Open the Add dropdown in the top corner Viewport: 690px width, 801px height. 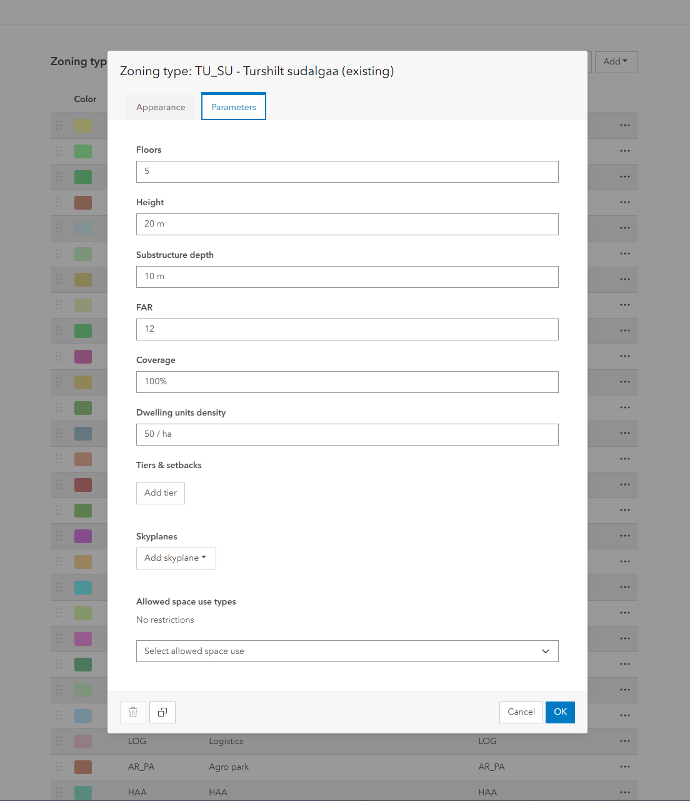(x=616, y=62)
